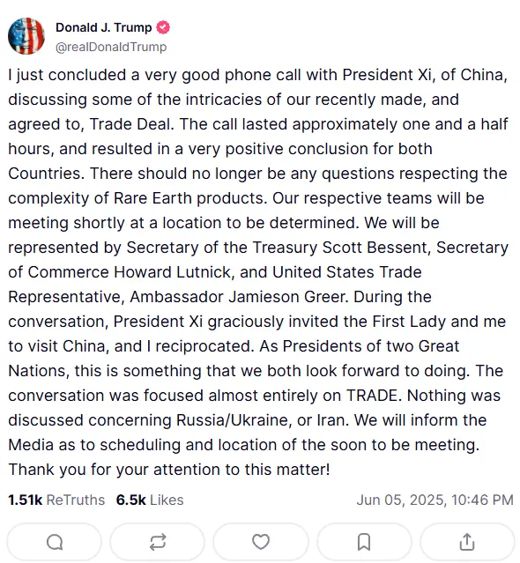Bookmark this post with the ribbon icon
Viewport: 520px width, 563px height.
point(364,542)
